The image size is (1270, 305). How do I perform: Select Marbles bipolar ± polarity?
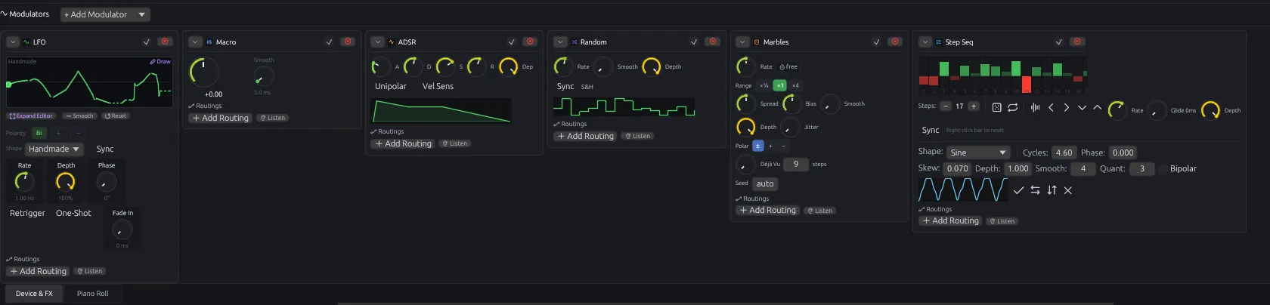[758, 146]
